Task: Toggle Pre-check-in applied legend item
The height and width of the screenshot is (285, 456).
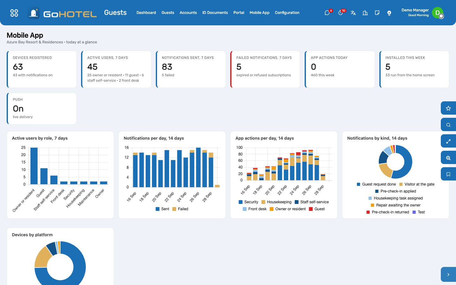Action: pyautogui.click(x=396, y=191)
